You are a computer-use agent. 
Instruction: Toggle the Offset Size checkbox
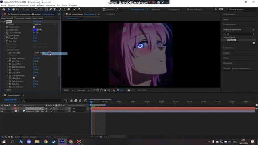point(34,79)
